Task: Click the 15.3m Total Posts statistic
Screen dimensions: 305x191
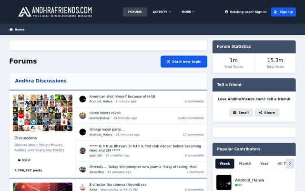Action: 275,63
